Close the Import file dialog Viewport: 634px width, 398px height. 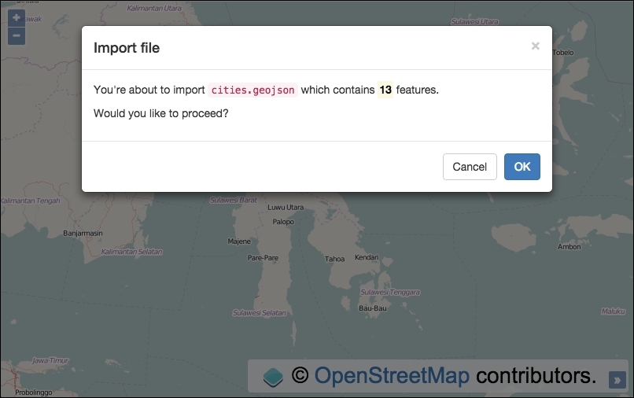tap(536, 46)
